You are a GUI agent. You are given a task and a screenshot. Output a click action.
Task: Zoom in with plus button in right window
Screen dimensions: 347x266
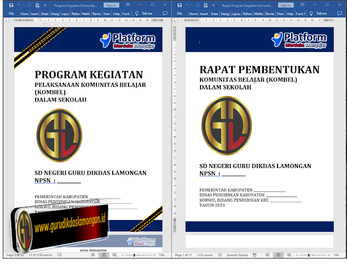point(329,255)
